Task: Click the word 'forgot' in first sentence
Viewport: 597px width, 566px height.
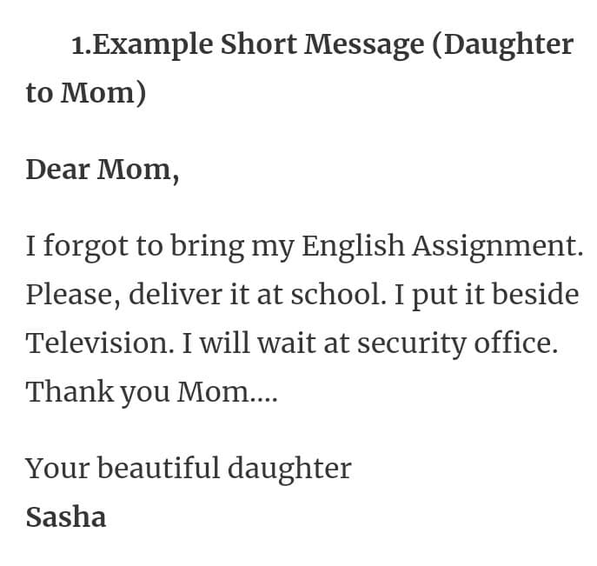Action: [86, 247]
